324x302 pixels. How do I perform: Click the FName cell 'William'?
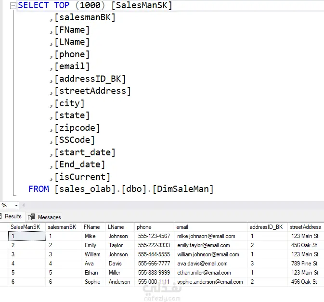[92, 254]
